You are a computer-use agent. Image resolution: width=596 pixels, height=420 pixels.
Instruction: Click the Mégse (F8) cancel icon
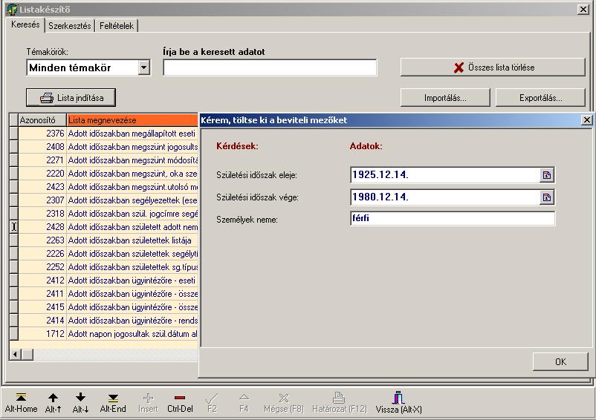tap(284, 398)
